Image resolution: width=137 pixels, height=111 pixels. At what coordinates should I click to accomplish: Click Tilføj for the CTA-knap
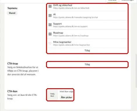click(87, 65)
